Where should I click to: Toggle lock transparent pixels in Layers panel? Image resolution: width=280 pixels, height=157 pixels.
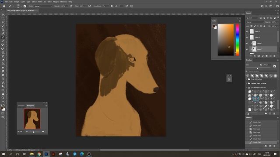[252, 26]
